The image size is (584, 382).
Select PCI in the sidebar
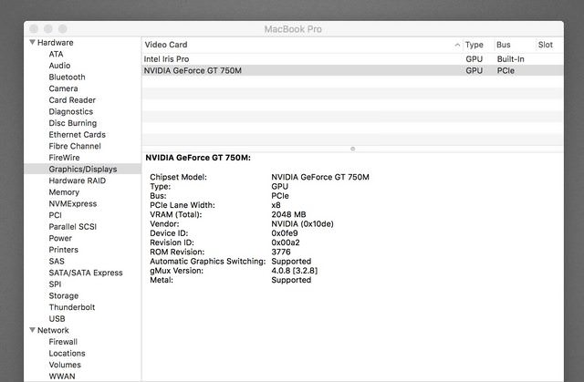(x=55, y=215)
